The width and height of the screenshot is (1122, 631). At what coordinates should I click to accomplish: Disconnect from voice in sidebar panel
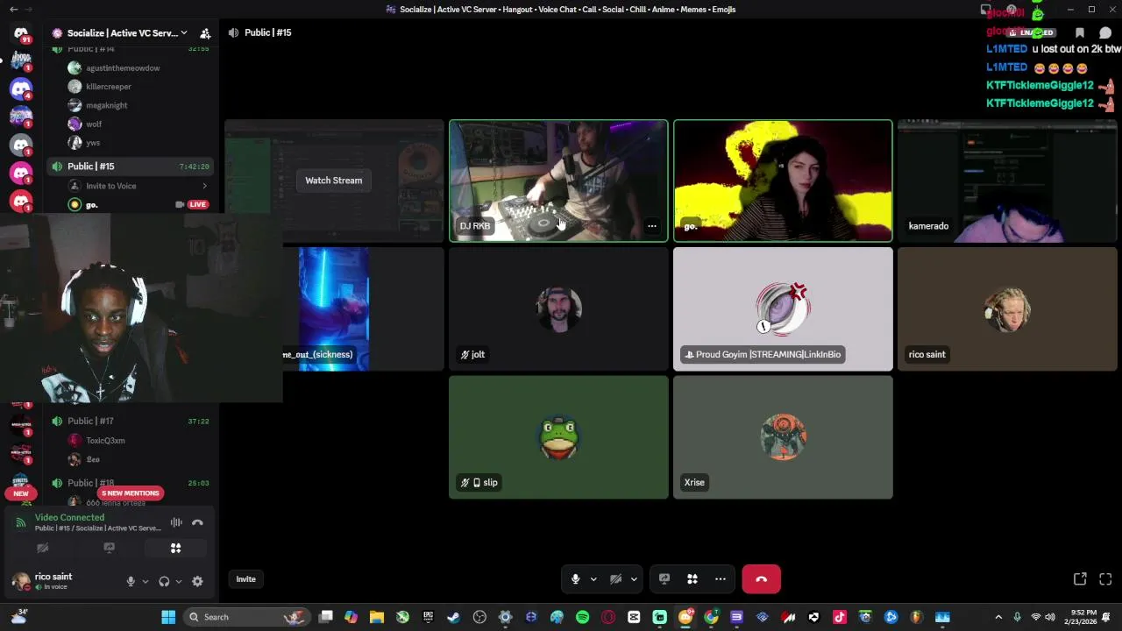(x=197, y=522)
